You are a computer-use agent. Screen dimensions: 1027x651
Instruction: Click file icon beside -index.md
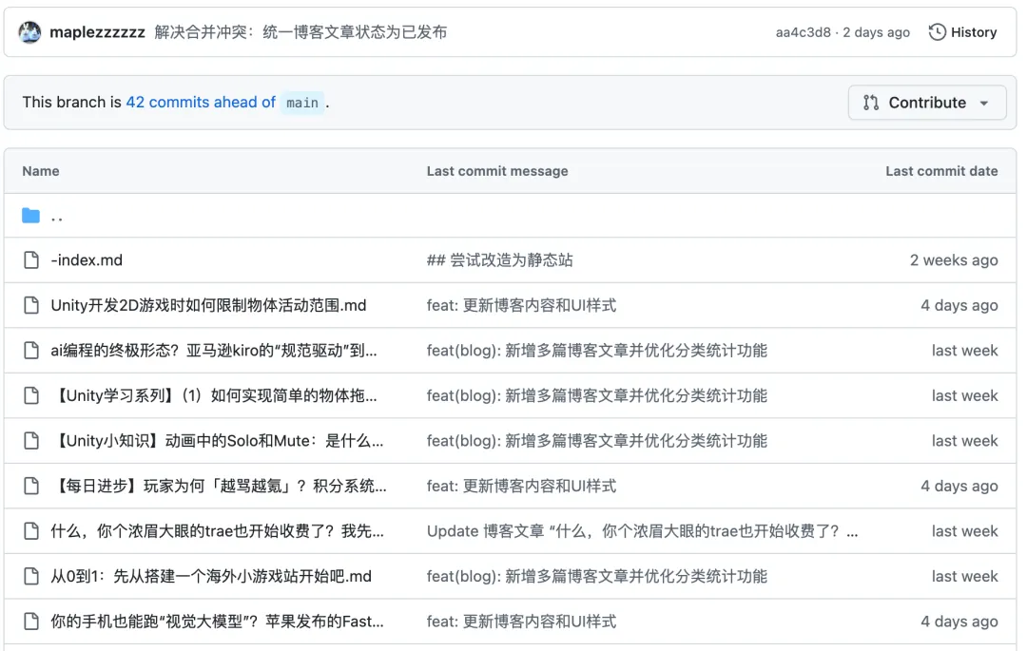tap(30, 260)
